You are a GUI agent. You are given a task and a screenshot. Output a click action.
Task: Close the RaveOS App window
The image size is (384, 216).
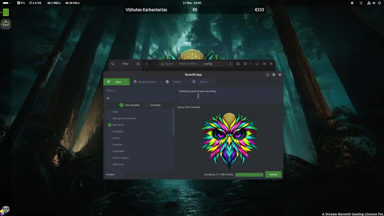point(280,75)
